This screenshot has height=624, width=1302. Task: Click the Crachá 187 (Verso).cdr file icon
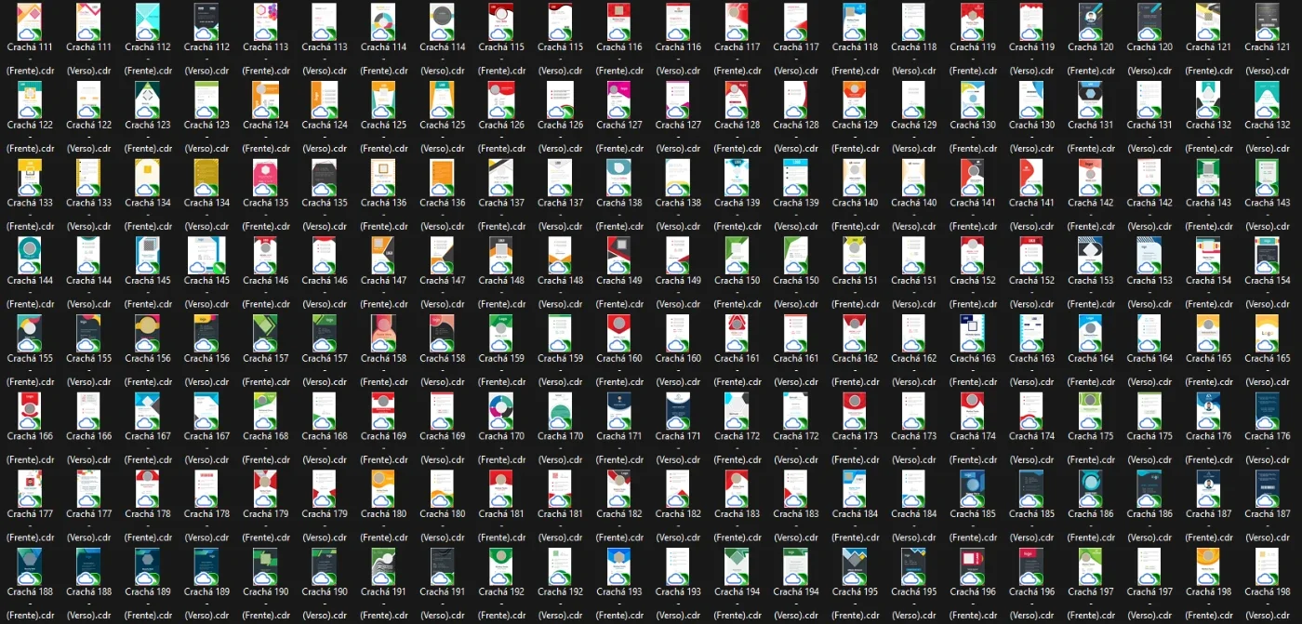coord(1267,487)
